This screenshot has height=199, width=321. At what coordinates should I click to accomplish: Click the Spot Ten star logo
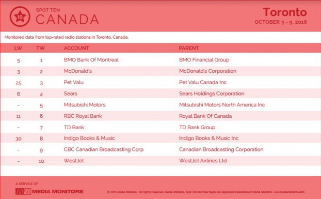coord(20,17)
